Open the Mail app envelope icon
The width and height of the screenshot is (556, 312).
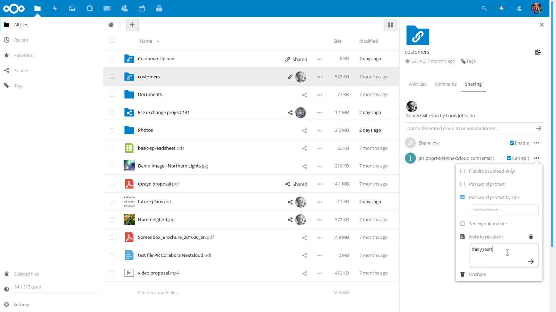point(107,8)
